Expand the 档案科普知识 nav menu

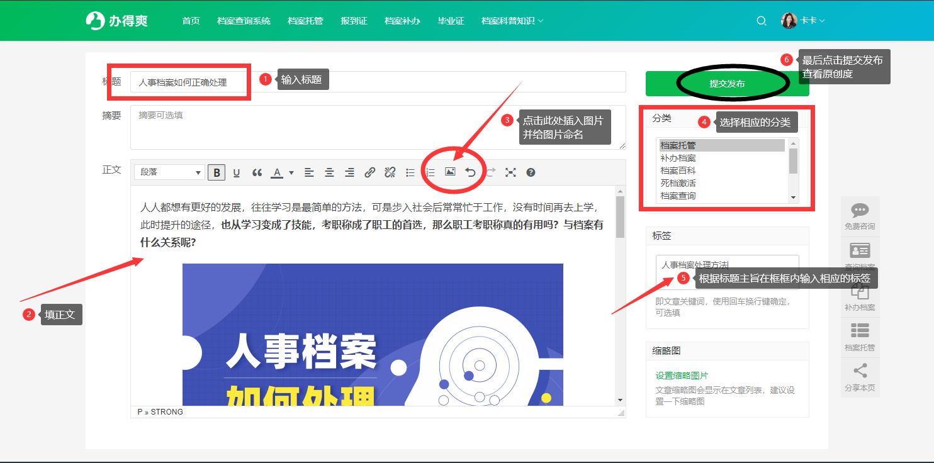click(512, 21)
